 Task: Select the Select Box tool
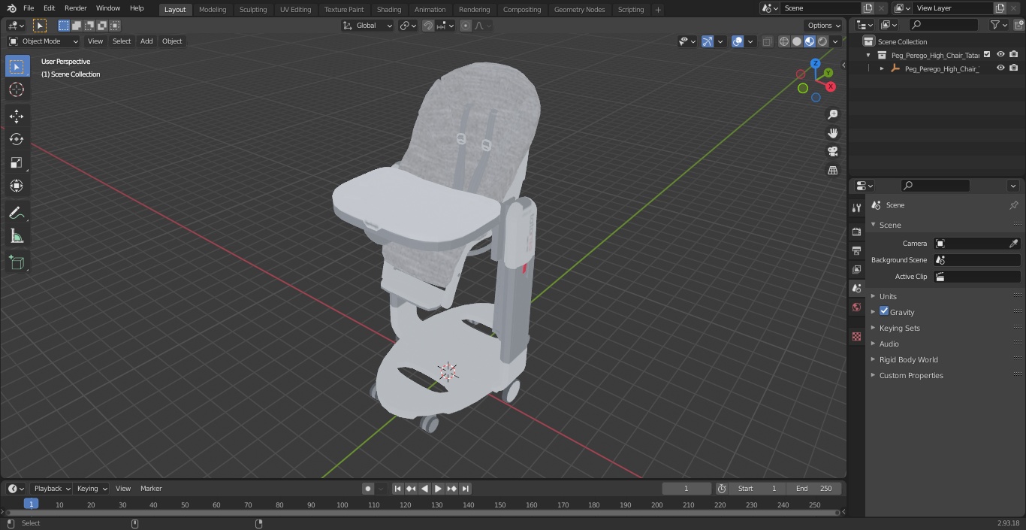tap(17, 67)
